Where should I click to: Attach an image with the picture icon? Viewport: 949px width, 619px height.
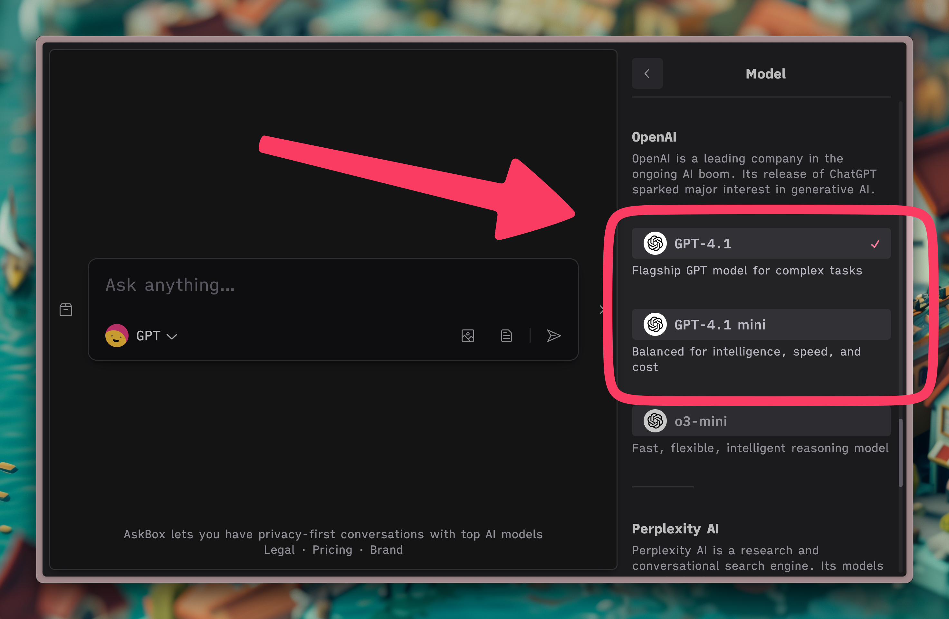pos(468,336)
